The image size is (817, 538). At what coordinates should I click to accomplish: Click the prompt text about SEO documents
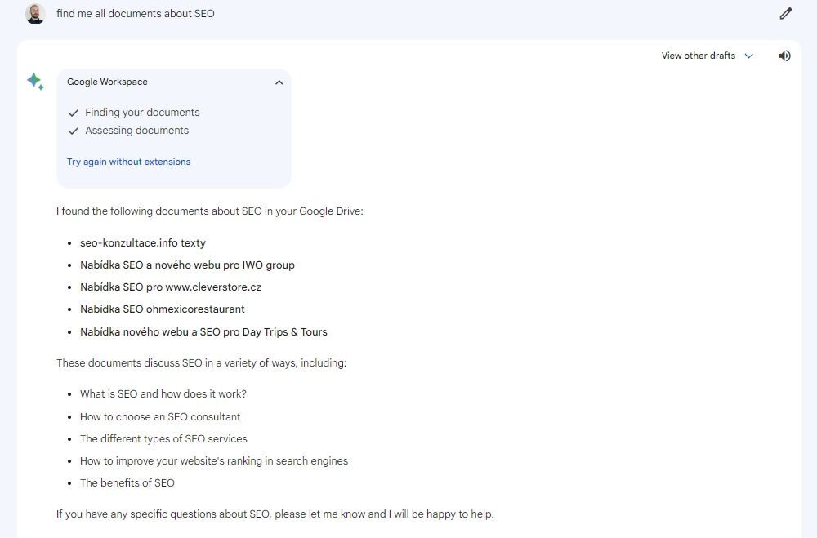coord(135,14)
